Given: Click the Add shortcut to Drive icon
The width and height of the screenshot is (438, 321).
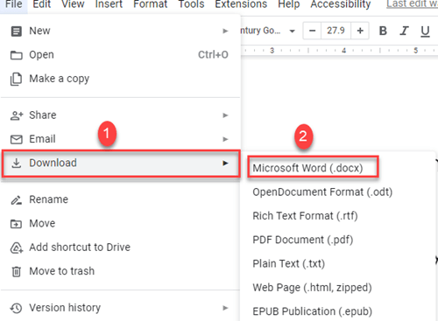Looking at the screenshot, I should (x=17, y=248).
